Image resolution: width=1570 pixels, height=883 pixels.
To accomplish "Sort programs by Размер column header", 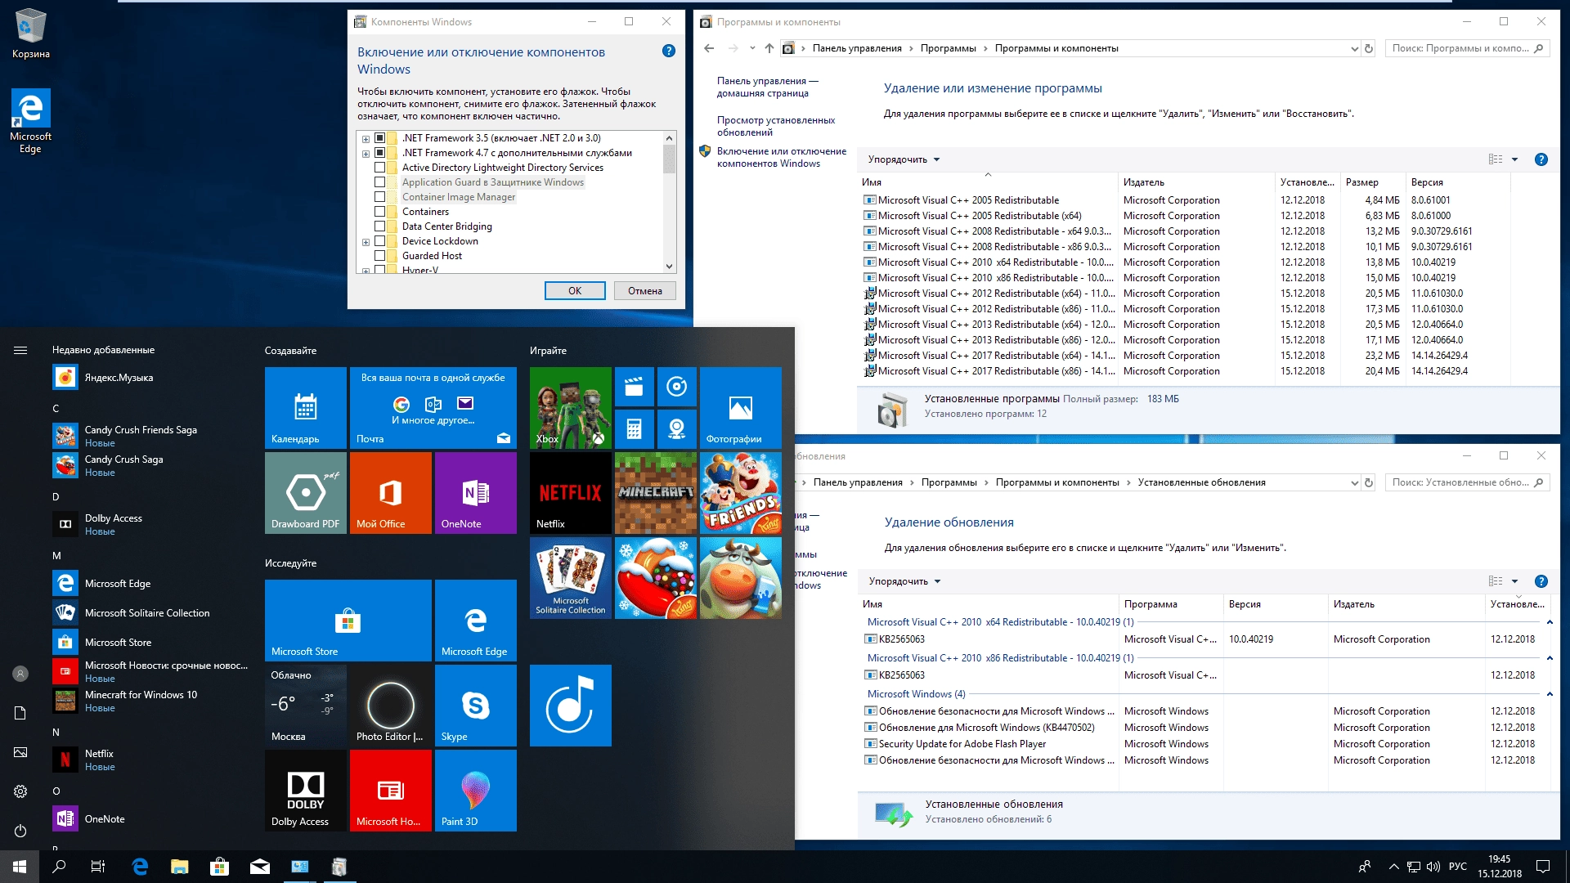I will click(x=1372, y=182).
